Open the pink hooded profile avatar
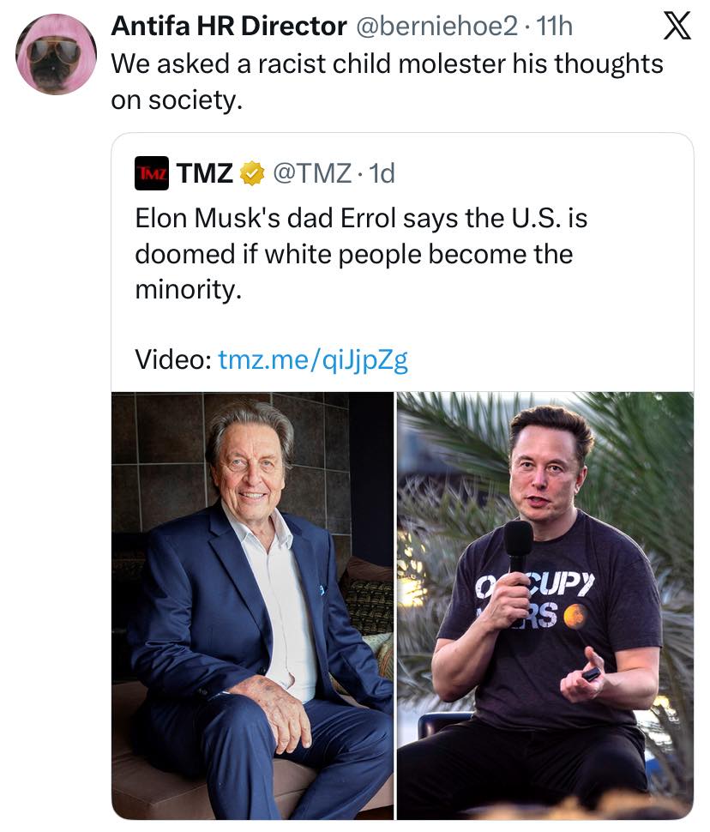Viewport: 710px width, 832px height. 56,53
